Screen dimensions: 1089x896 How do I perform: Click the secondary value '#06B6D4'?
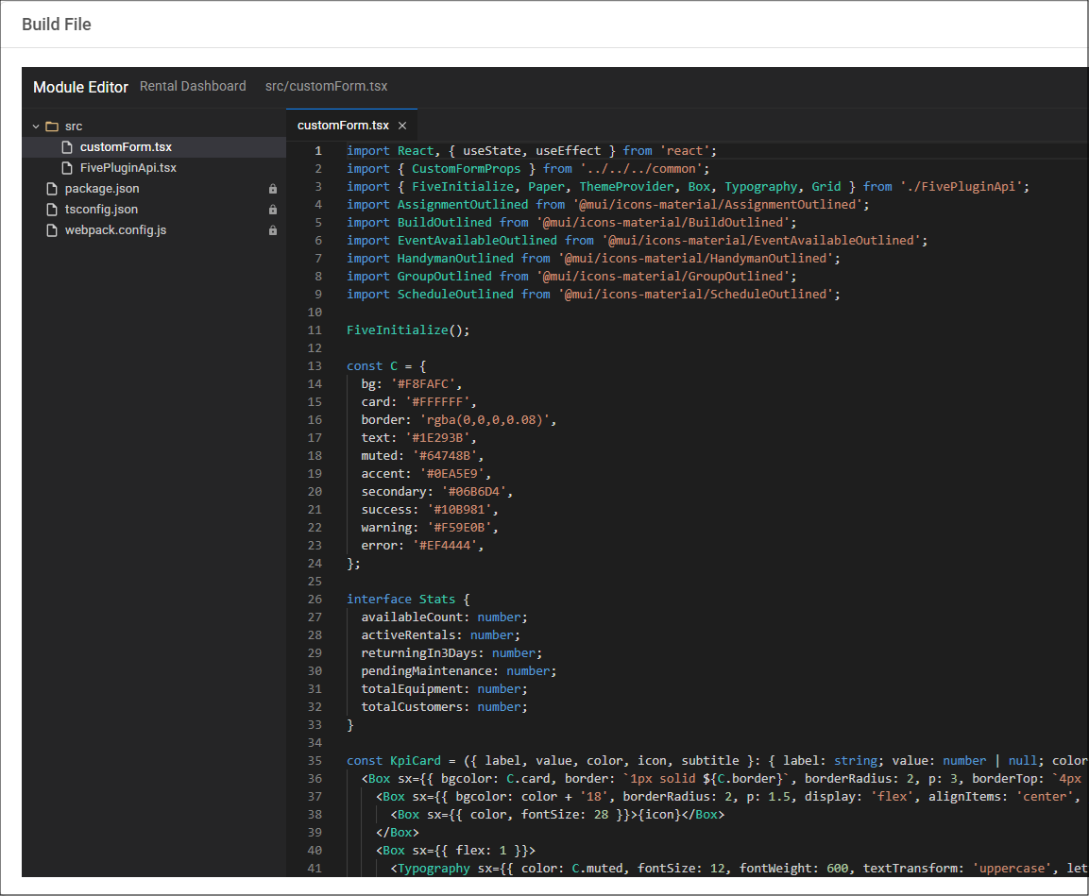(473, 492)
